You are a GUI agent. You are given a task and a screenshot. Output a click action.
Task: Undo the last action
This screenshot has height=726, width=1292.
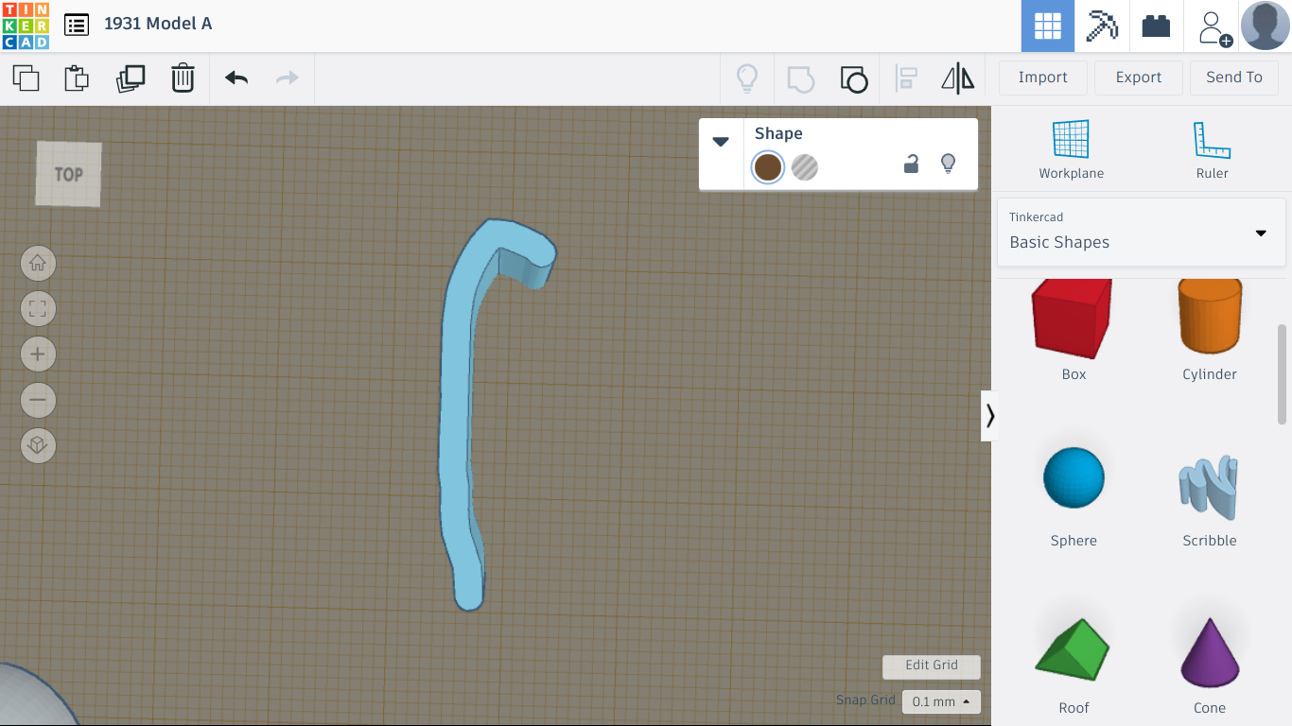(235, 78)
